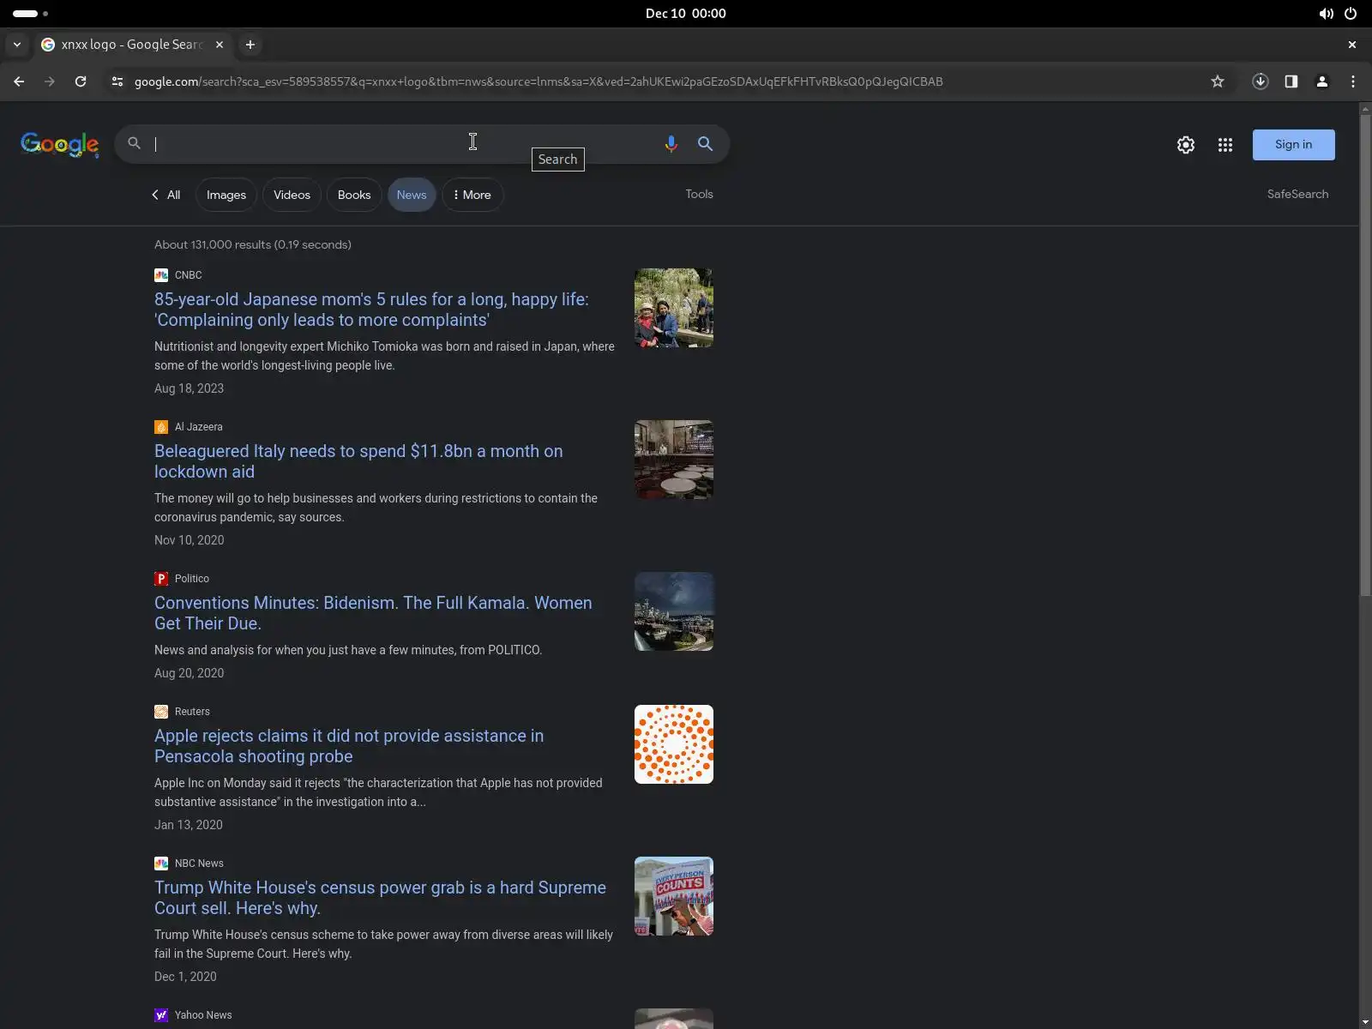Open NBC News census power grab article
Image resolution: width=1372 pixels, height=1029 pixels.
tap(380, 898)
